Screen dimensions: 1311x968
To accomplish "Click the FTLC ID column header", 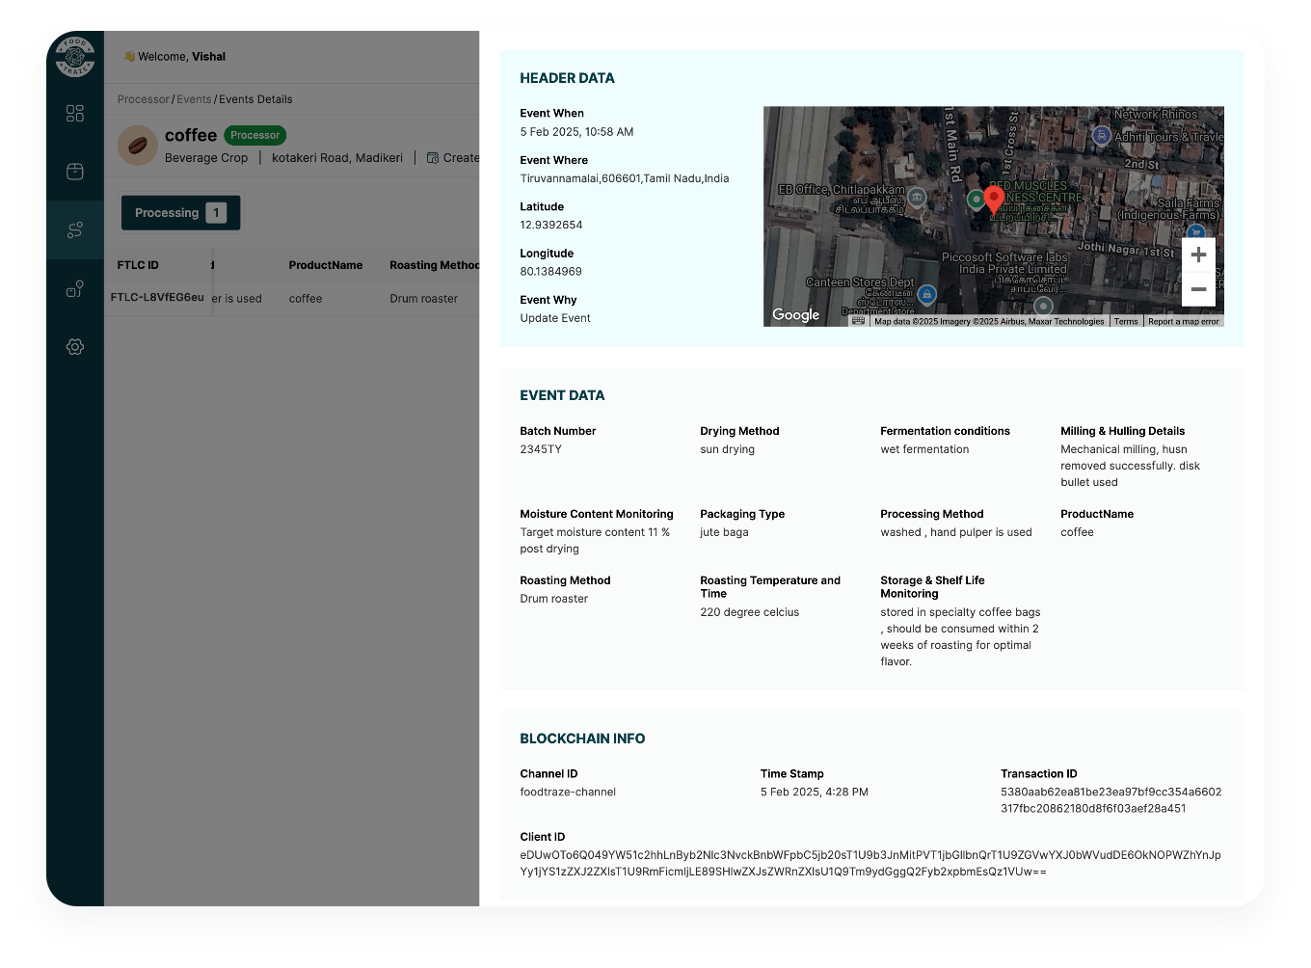I will (138, 265).
